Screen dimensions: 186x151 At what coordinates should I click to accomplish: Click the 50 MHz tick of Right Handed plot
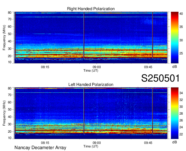tap(10, 34)
